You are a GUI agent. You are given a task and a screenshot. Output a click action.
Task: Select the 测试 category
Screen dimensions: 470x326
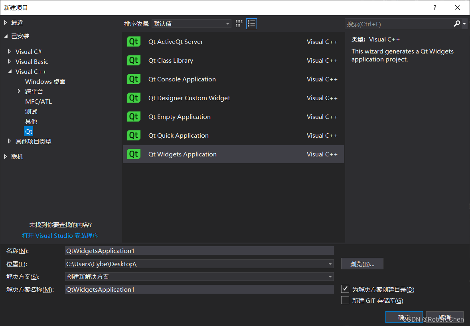tap(31, 112)
